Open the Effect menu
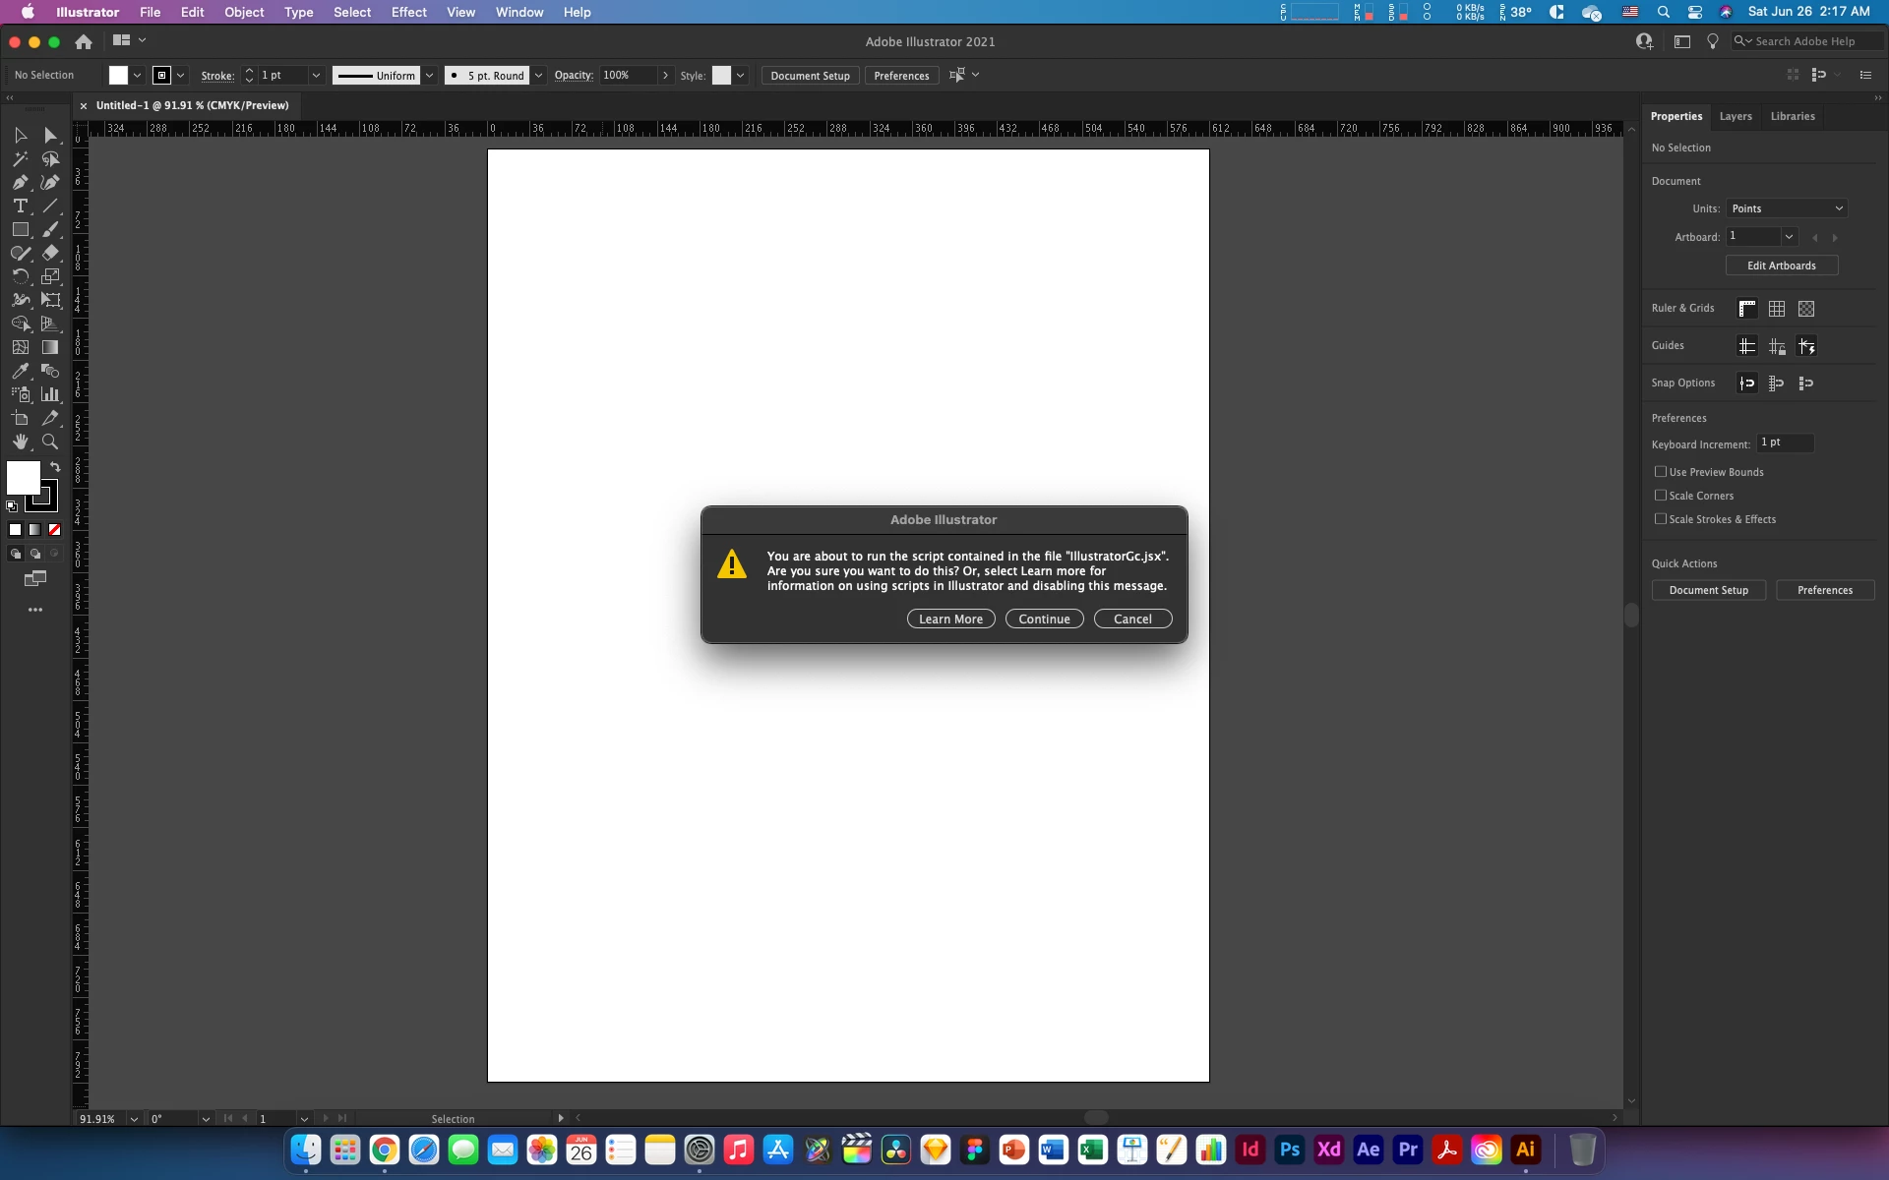 (x=408, y=12)
